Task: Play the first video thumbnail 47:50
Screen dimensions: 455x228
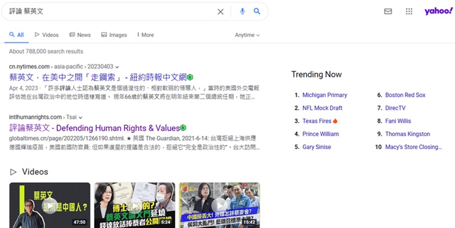Action: 49,205
